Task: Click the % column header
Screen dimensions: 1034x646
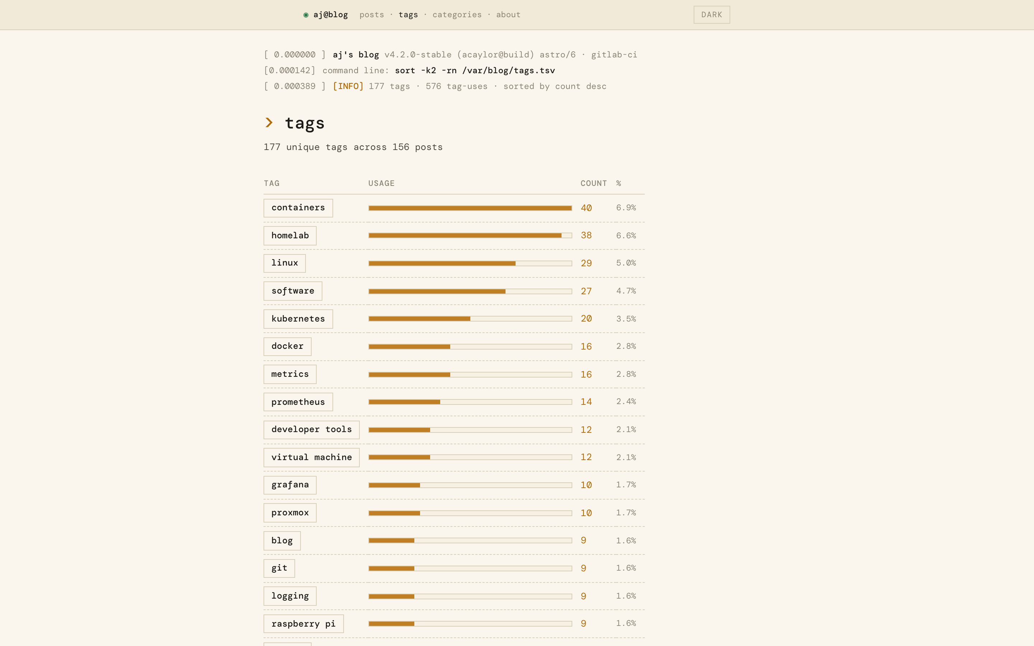Action: [618, 183]
